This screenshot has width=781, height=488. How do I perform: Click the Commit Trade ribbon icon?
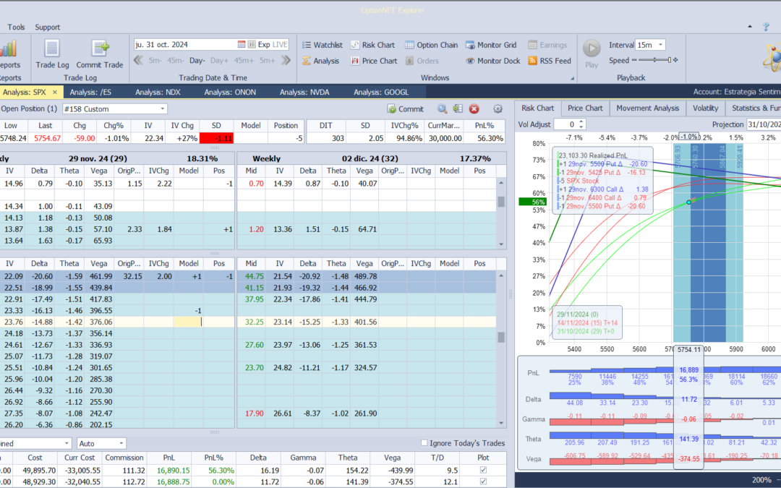point(100,53)
